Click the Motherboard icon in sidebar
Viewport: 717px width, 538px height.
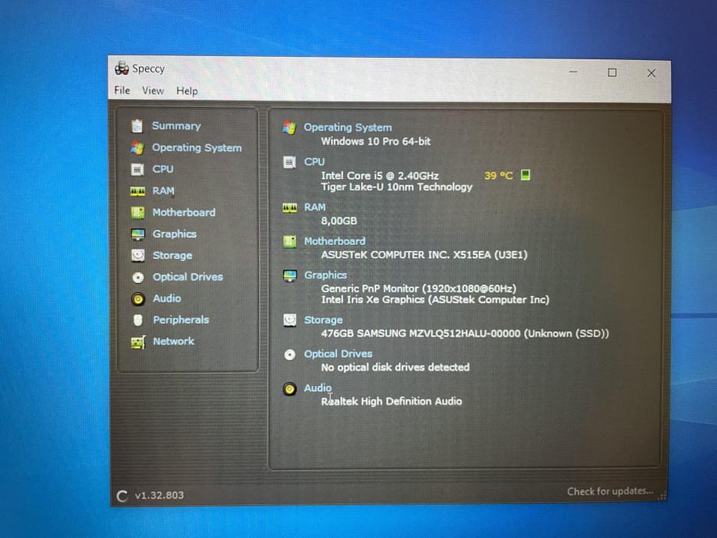(x=137, y=213)
